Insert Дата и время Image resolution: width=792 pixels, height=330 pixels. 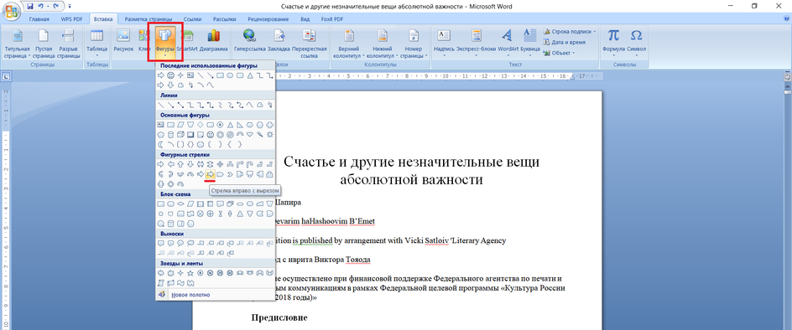(x=565, y=42)
